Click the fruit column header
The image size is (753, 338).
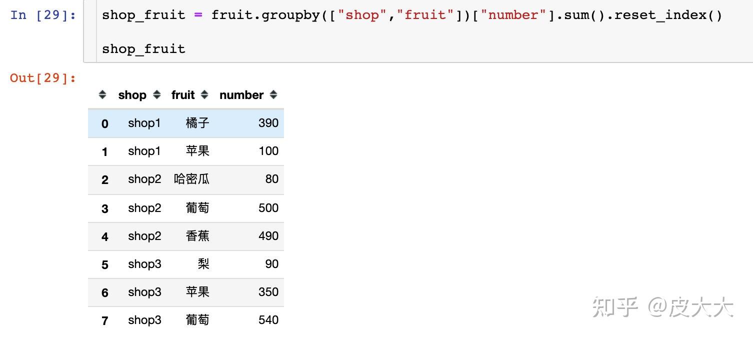[x=183, y=95]
